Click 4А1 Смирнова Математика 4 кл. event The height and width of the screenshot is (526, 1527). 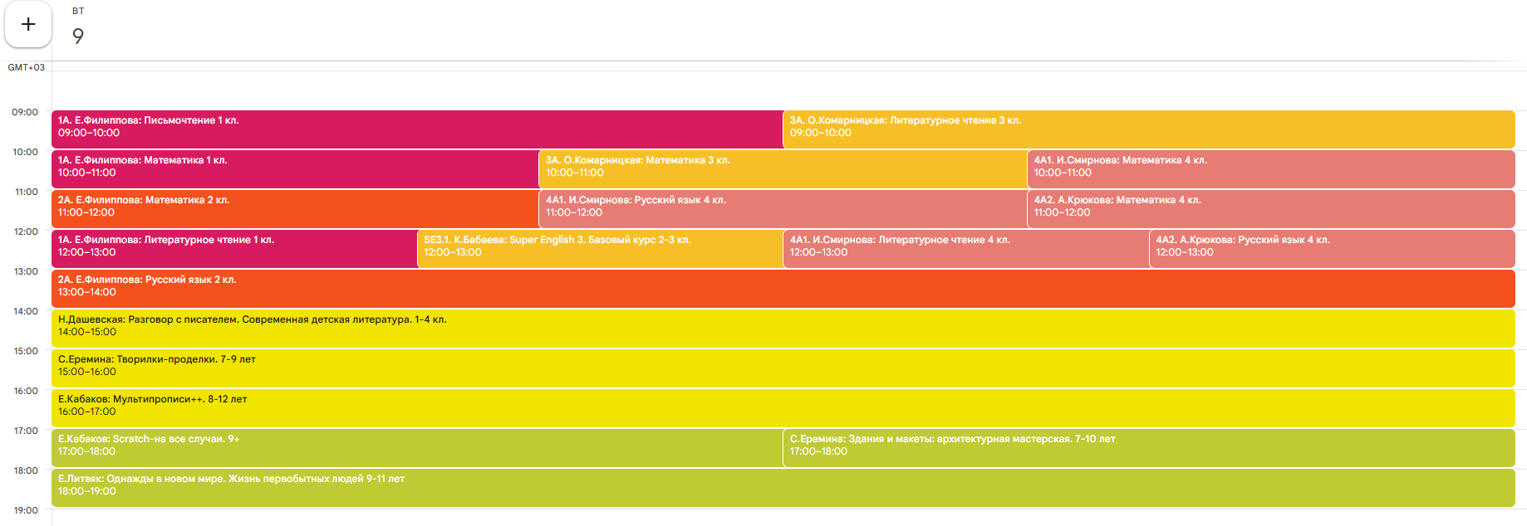[x=1270, y=169]
